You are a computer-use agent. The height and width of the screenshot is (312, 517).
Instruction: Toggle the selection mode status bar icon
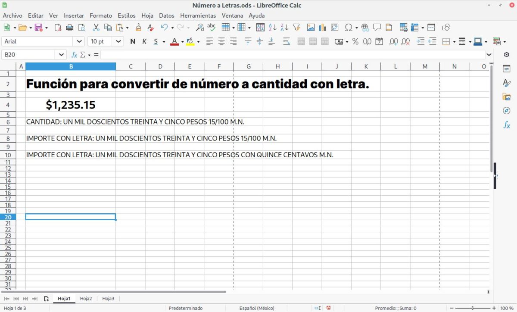(318, 308)
